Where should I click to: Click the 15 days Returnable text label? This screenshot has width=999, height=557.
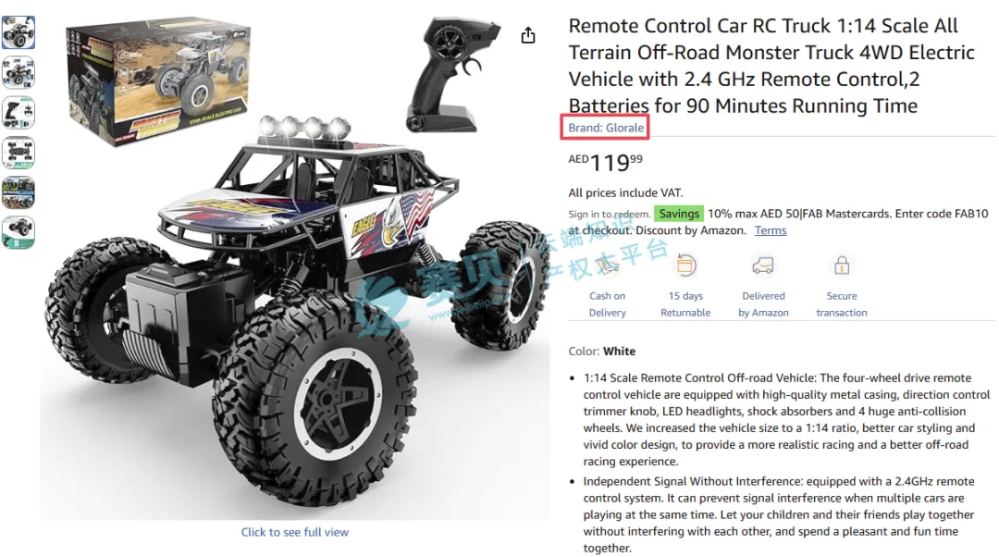685,304
